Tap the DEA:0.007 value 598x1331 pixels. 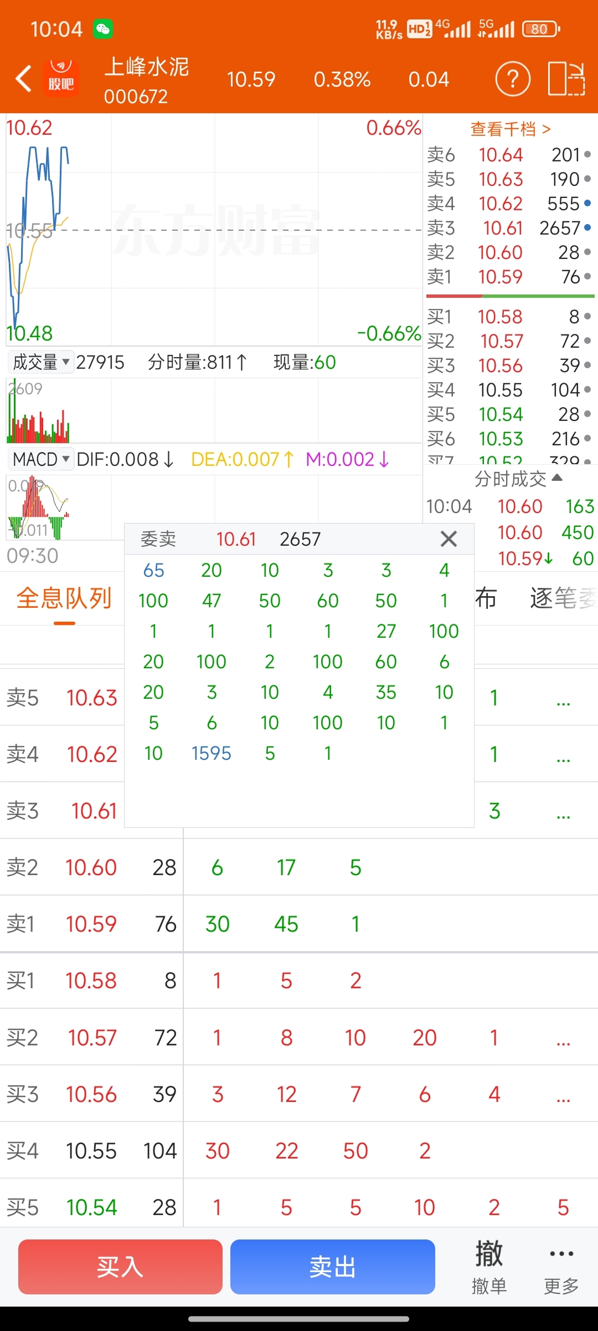pos(243,459)
